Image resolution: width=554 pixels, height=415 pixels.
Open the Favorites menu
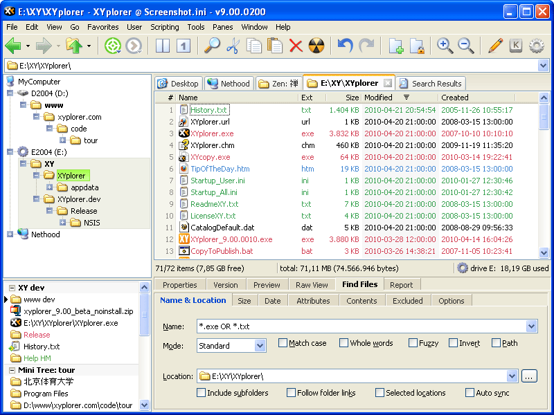(102, 27)
